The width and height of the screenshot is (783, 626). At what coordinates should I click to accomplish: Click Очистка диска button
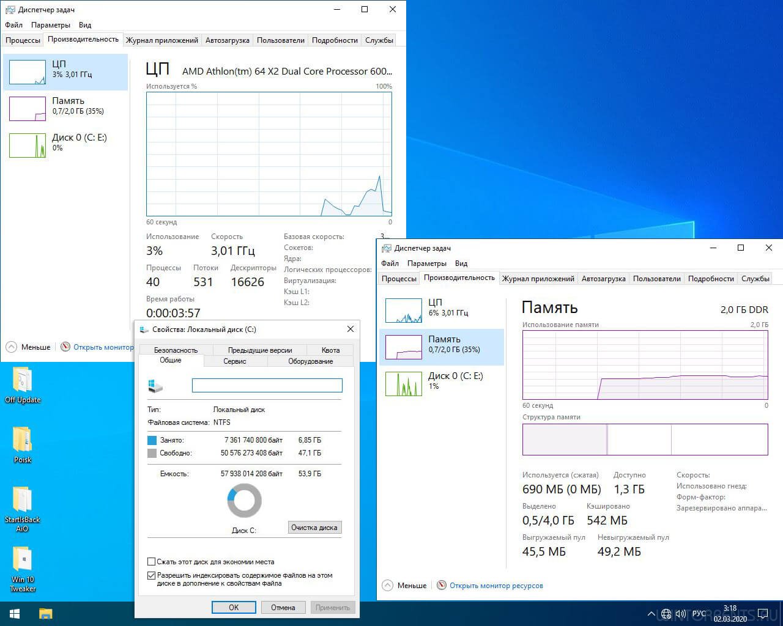[x=314, y=528]
